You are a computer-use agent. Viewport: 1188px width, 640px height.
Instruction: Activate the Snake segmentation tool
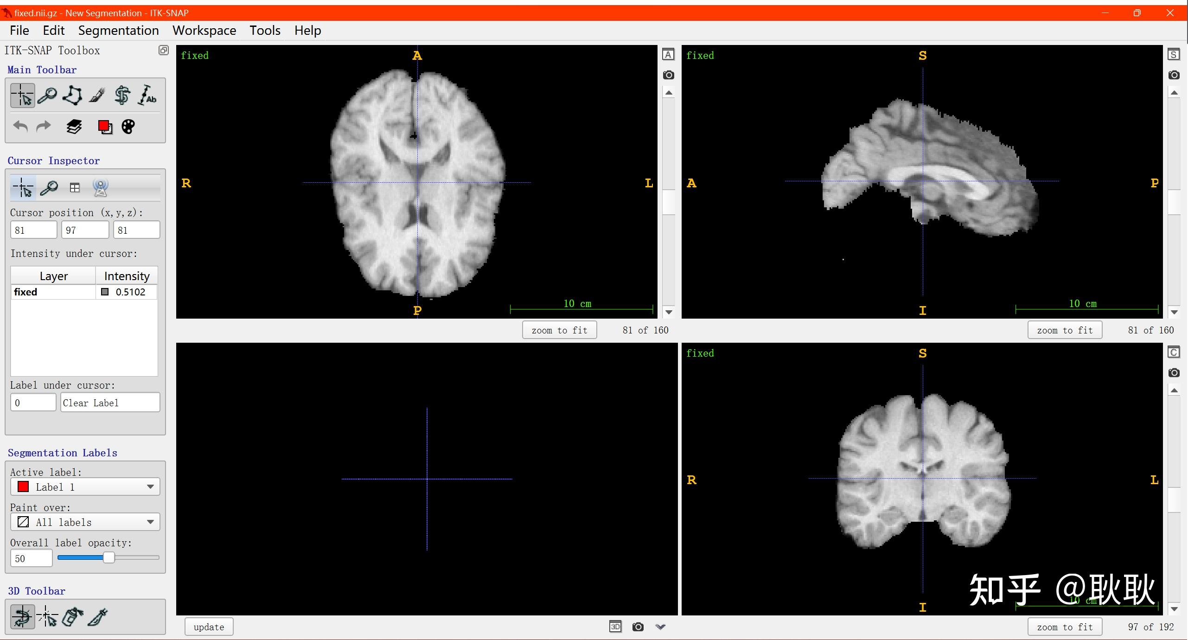point(122,96)
